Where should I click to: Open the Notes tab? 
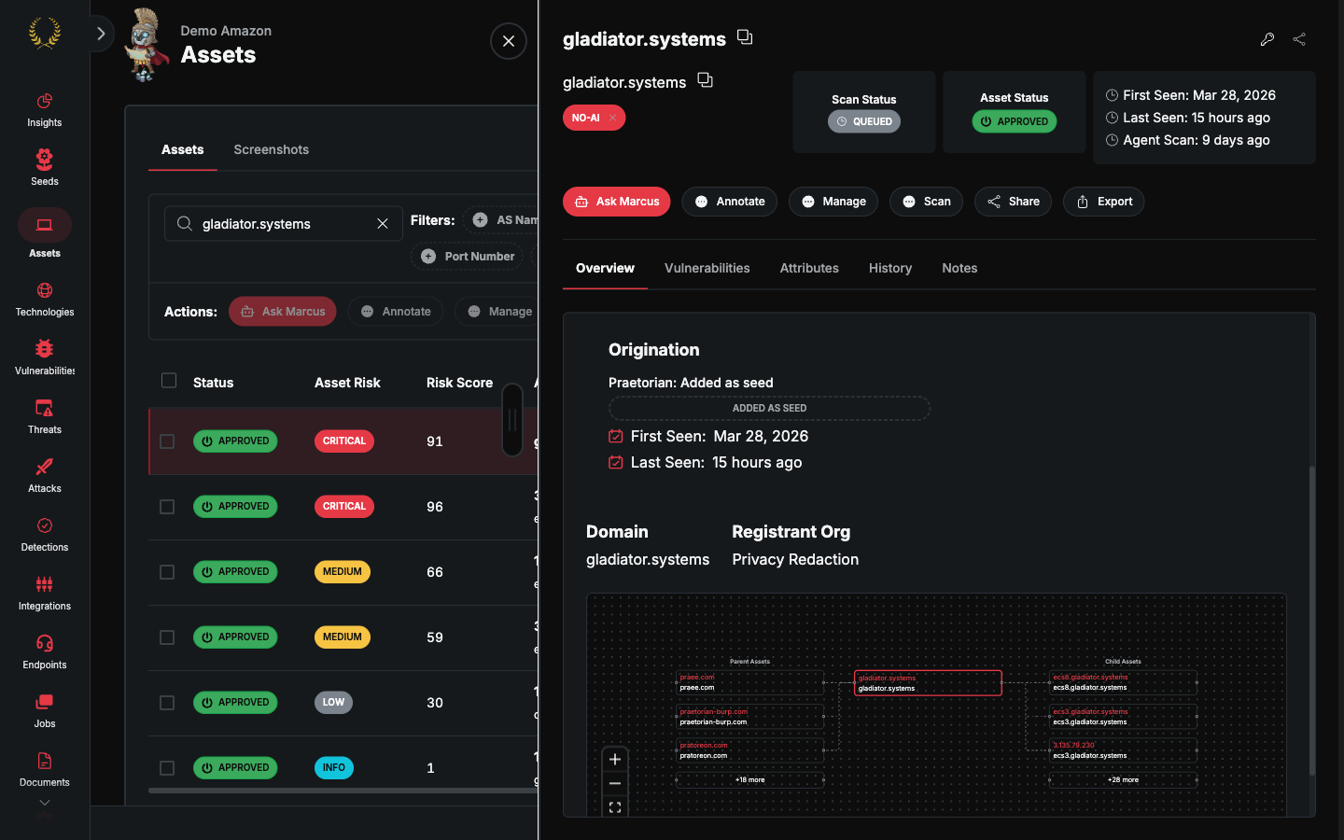[959, 269]
